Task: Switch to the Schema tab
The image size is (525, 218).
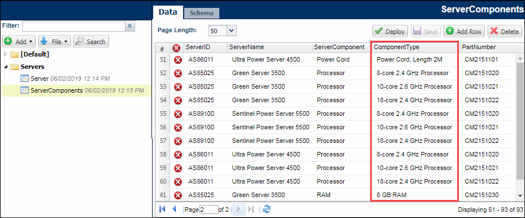Action: pyautogui.click(x=202, y=14)
